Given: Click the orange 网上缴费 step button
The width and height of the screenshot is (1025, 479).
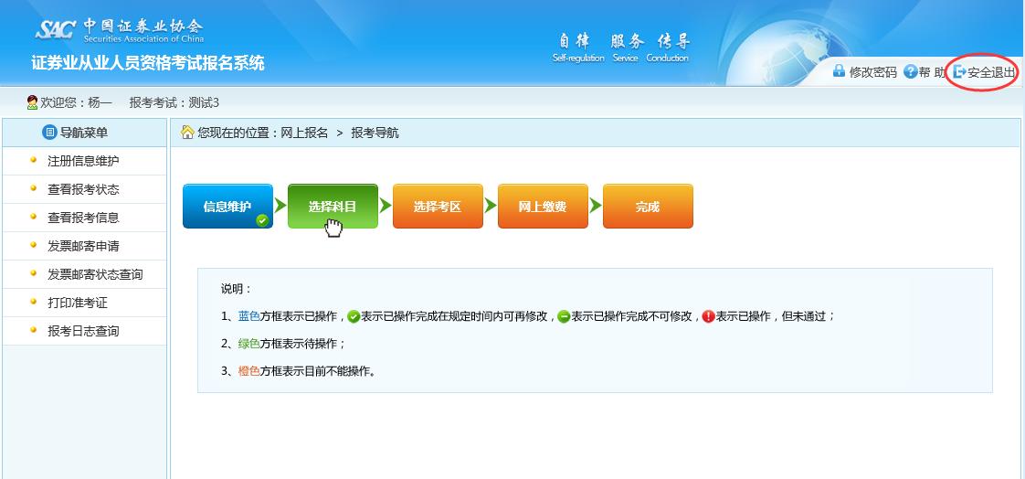Looking at the screenshot, I should [x=543, y=207].
